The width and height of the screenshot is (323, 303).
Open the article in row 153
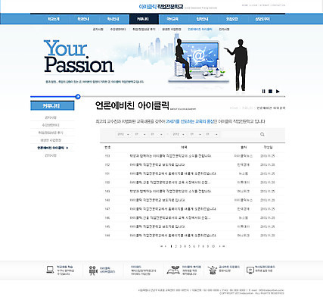coord(170,156)
